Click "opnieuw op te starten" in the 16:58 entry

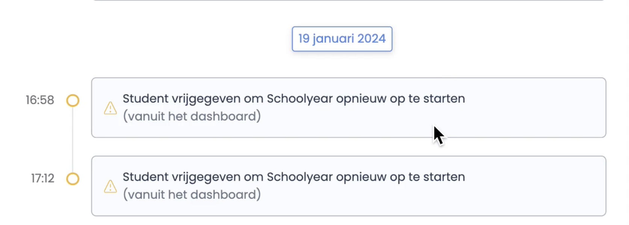401,99
